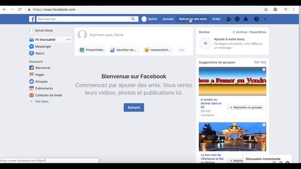The image size is (301, 169).
Task: Open the help question mark icon
Action: [256, 19]
